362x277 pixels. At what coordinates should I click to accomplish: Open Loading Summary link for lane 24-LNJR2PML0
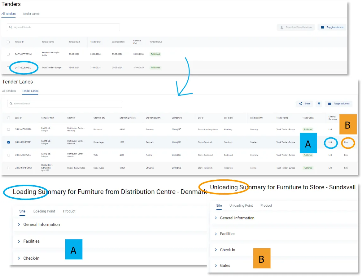[x=330, y=155]
